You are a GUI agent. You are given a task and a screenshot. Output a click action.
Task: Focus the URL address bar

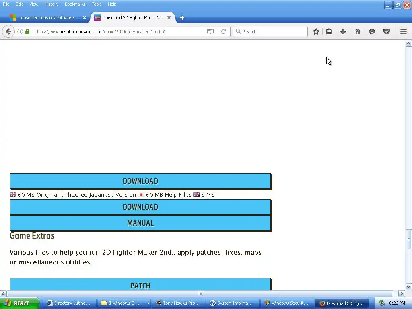(x=119, y=31)
